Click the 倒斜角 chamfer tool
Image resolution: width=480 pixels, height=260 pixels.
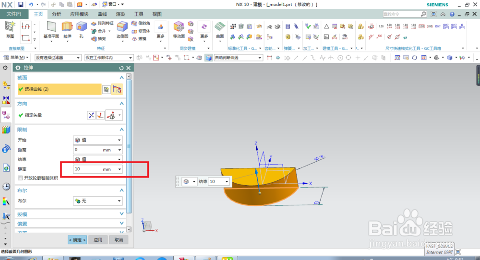pos(141,23)
